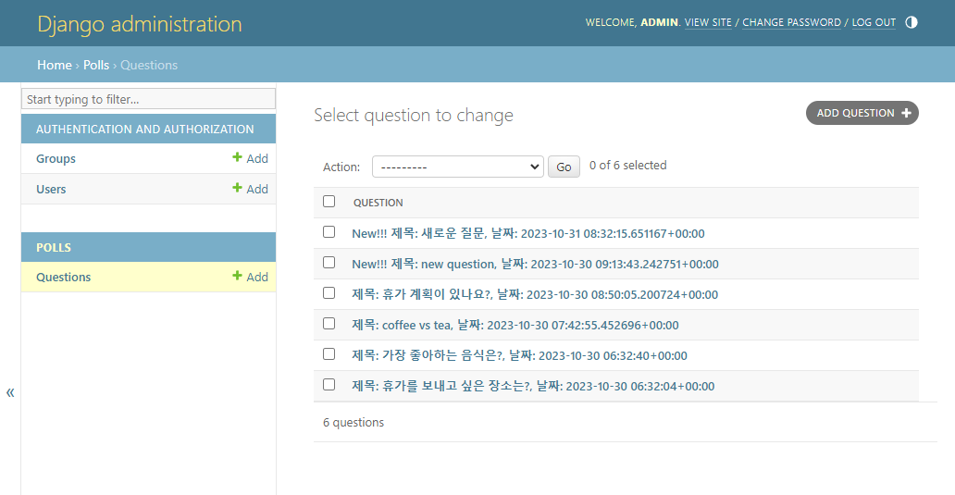955x495 pixels.
Task: Click 'Select question to change' heading
Action: 414,115
